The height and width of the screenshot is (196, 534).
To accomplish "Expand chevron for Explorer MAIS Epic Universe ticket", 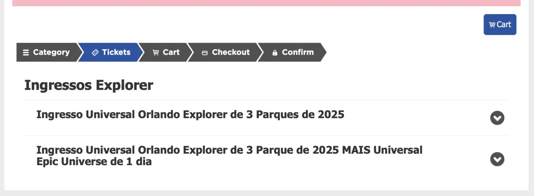I will coord(497,159).
